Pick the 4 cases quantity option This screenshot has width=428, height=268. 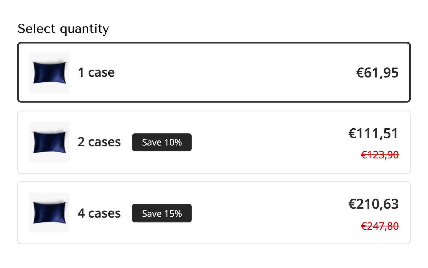coord(214,213)
